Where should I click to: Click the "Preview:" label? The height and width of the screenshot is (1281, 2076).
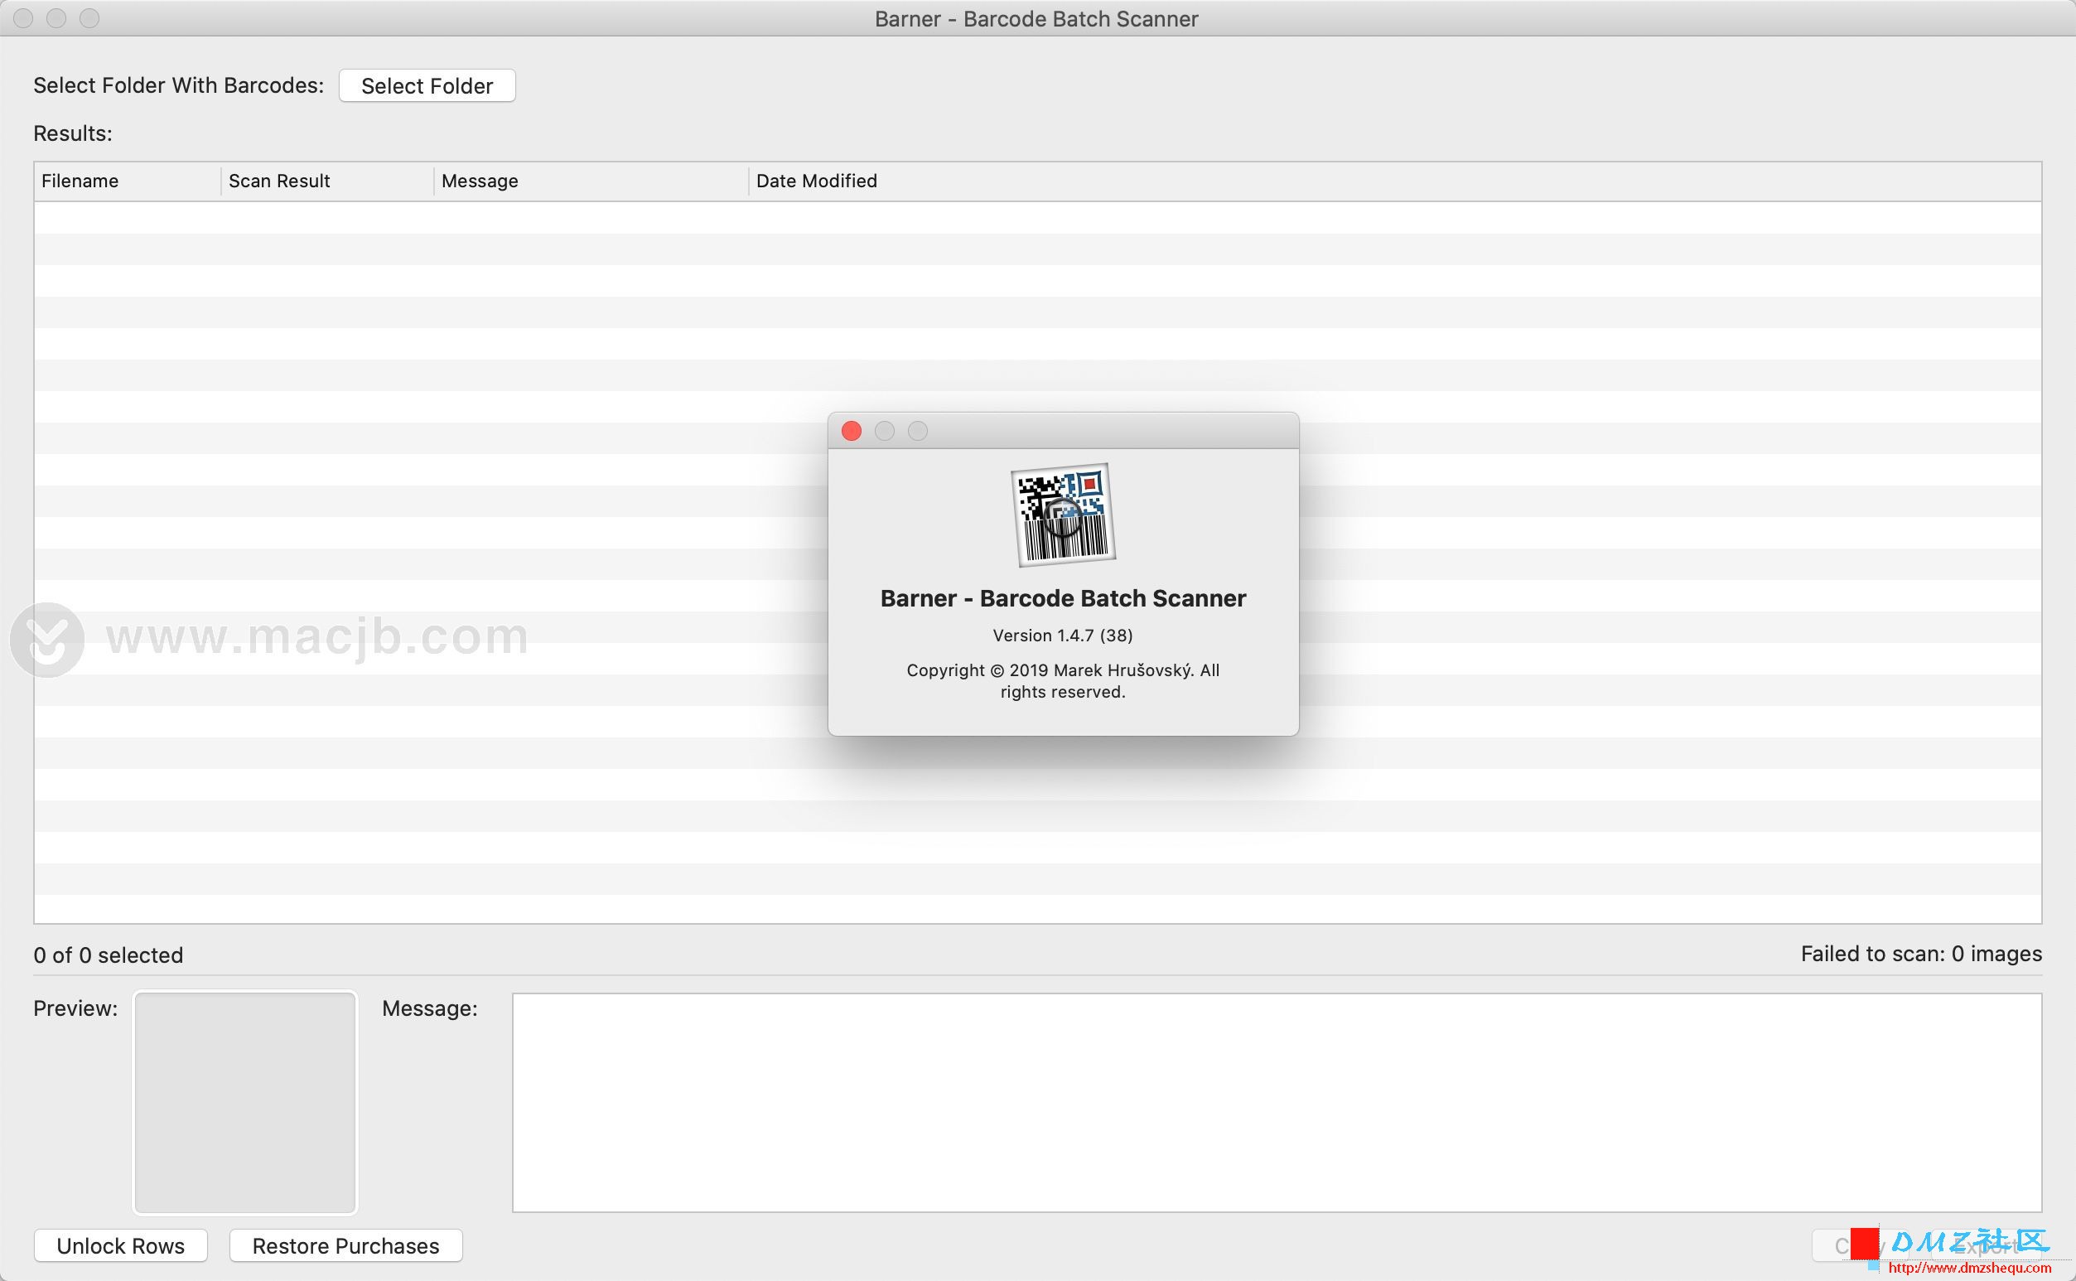point(75,1008)
